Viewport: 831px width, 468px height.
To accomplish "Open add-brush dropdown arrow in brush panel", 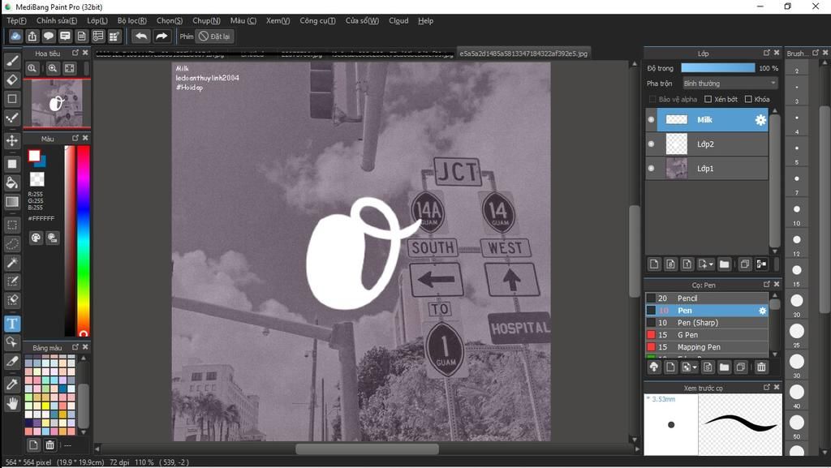I will [x=695, y=367].
